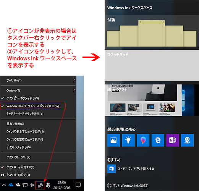Open the 付箋 sticky notes panel
The image size is (199, 191).
pos(152,32)
